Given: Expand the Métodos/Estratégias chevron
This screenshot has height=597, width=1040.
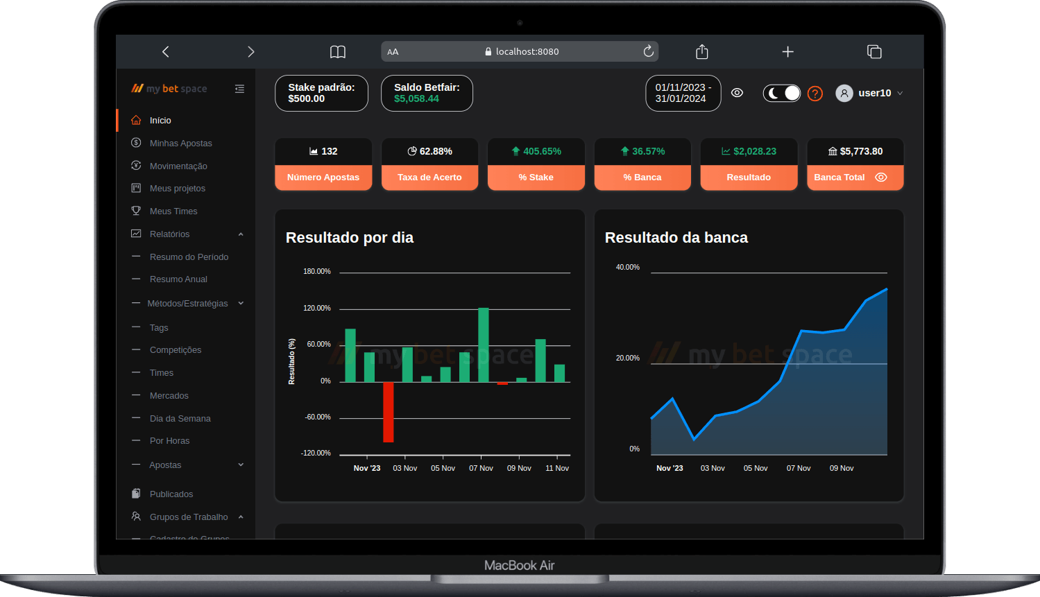Looking at the screenshot, I should (241, 303).
